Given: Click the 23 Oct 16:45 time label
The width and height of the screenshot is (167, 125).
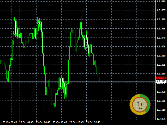Looking at the screenshot, I should coord(76,122).
